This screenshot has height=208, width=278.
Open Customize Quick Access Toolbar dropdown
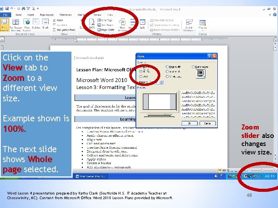pyautogui.click(x=38, y=8)
